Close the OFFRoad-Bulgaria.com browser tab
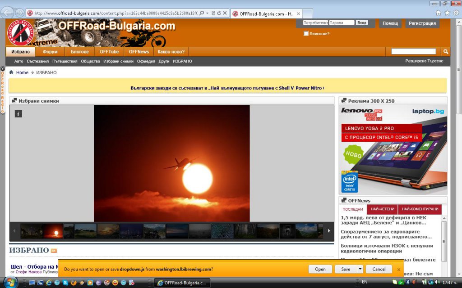Image resolution: width=462 pixels, height=288 pixels. pyautogui.click(x=299, y=13)
